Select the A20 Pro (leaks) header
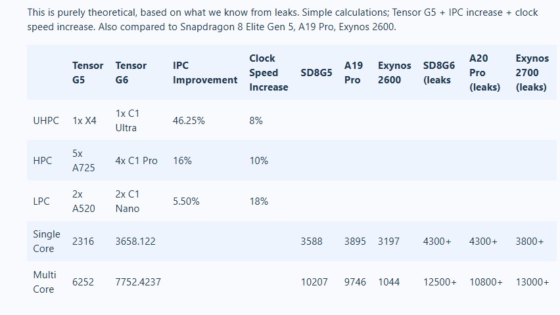The image size is (560, 315). pos(484,72)
